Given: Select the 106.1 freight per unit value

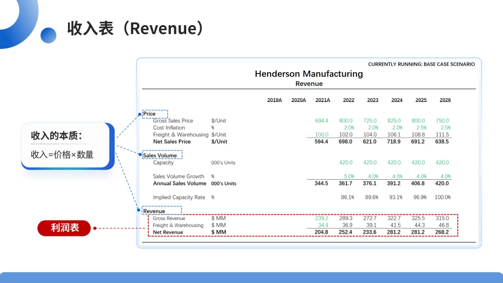Looking at the screenshot, I should pos(394,135).
